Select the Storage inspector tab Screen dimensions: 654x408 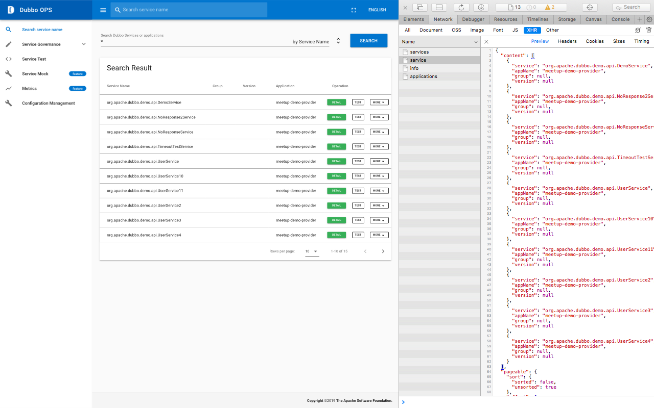click(x=567, y=19)
